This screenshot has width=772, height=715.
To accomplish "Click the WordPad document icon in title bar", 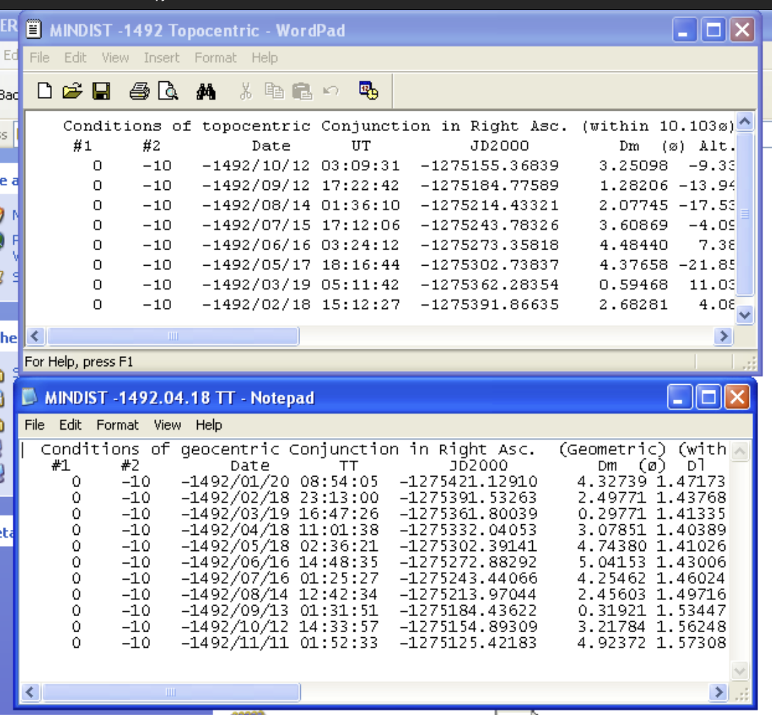I will [34, 29].
